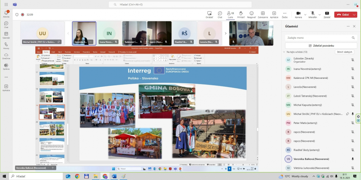Open the Reagovať reactions icon
Viewport: 361px width, 180px height.
tap(252, 13)
